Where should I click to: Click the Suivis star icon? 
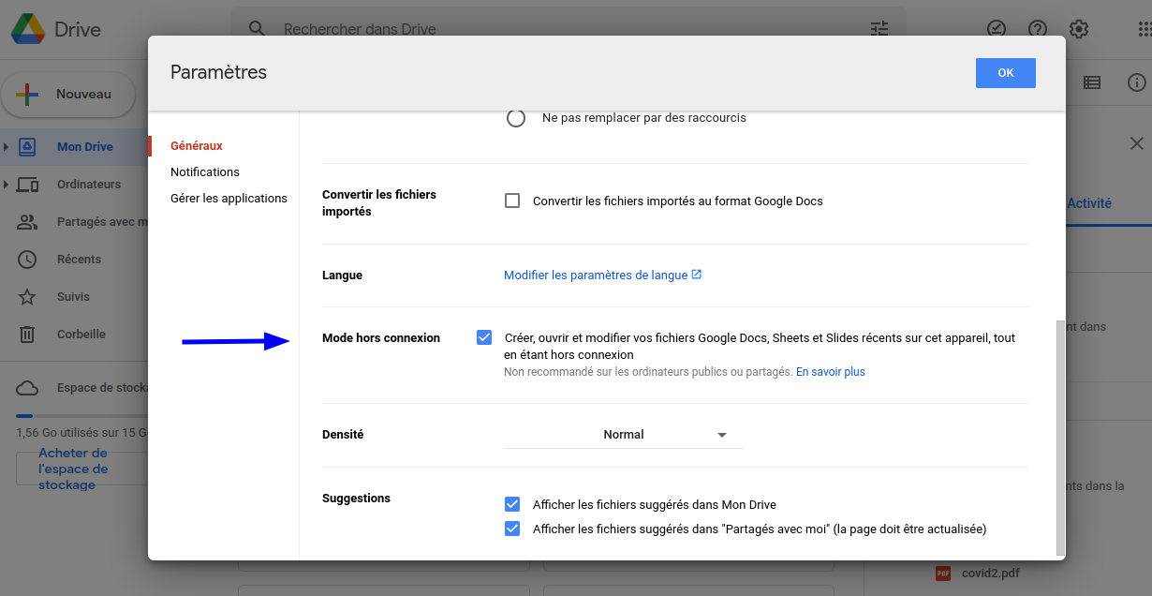point(27,297)
